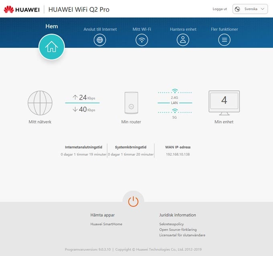The height and width of the screenshot is (256, 273).
Task: Click the orange power restart icon
Action: point(133,201)
